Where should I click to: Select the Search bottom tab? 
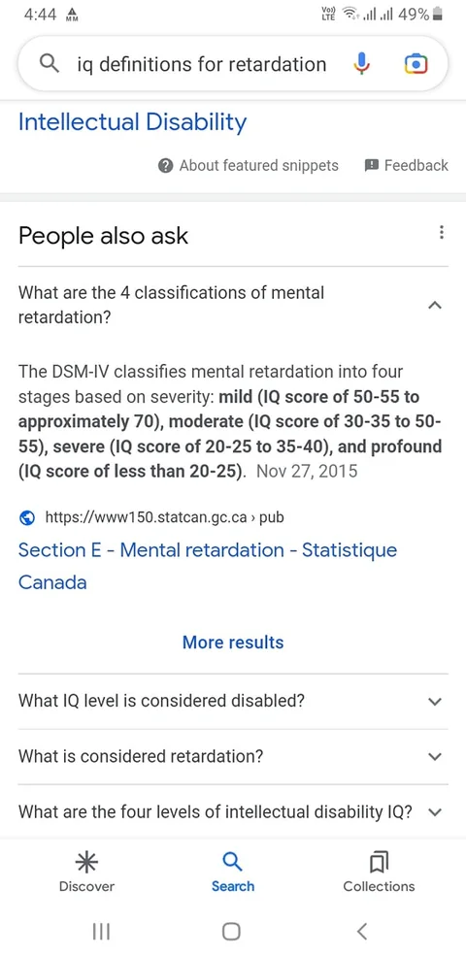tap(233, 873)
